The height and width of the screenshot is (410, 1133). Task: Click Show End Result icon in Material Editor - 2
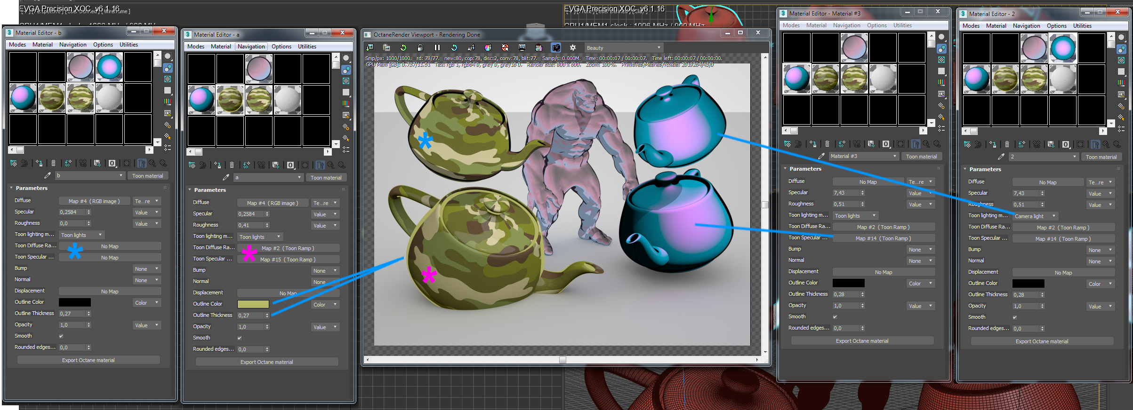pos(1096,144)
